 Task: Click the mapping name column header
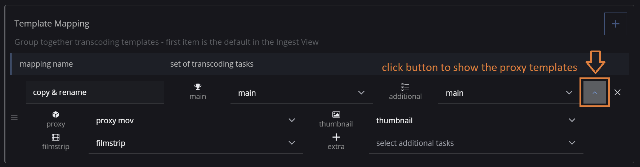pyautogui.click(x=46, y=64)
